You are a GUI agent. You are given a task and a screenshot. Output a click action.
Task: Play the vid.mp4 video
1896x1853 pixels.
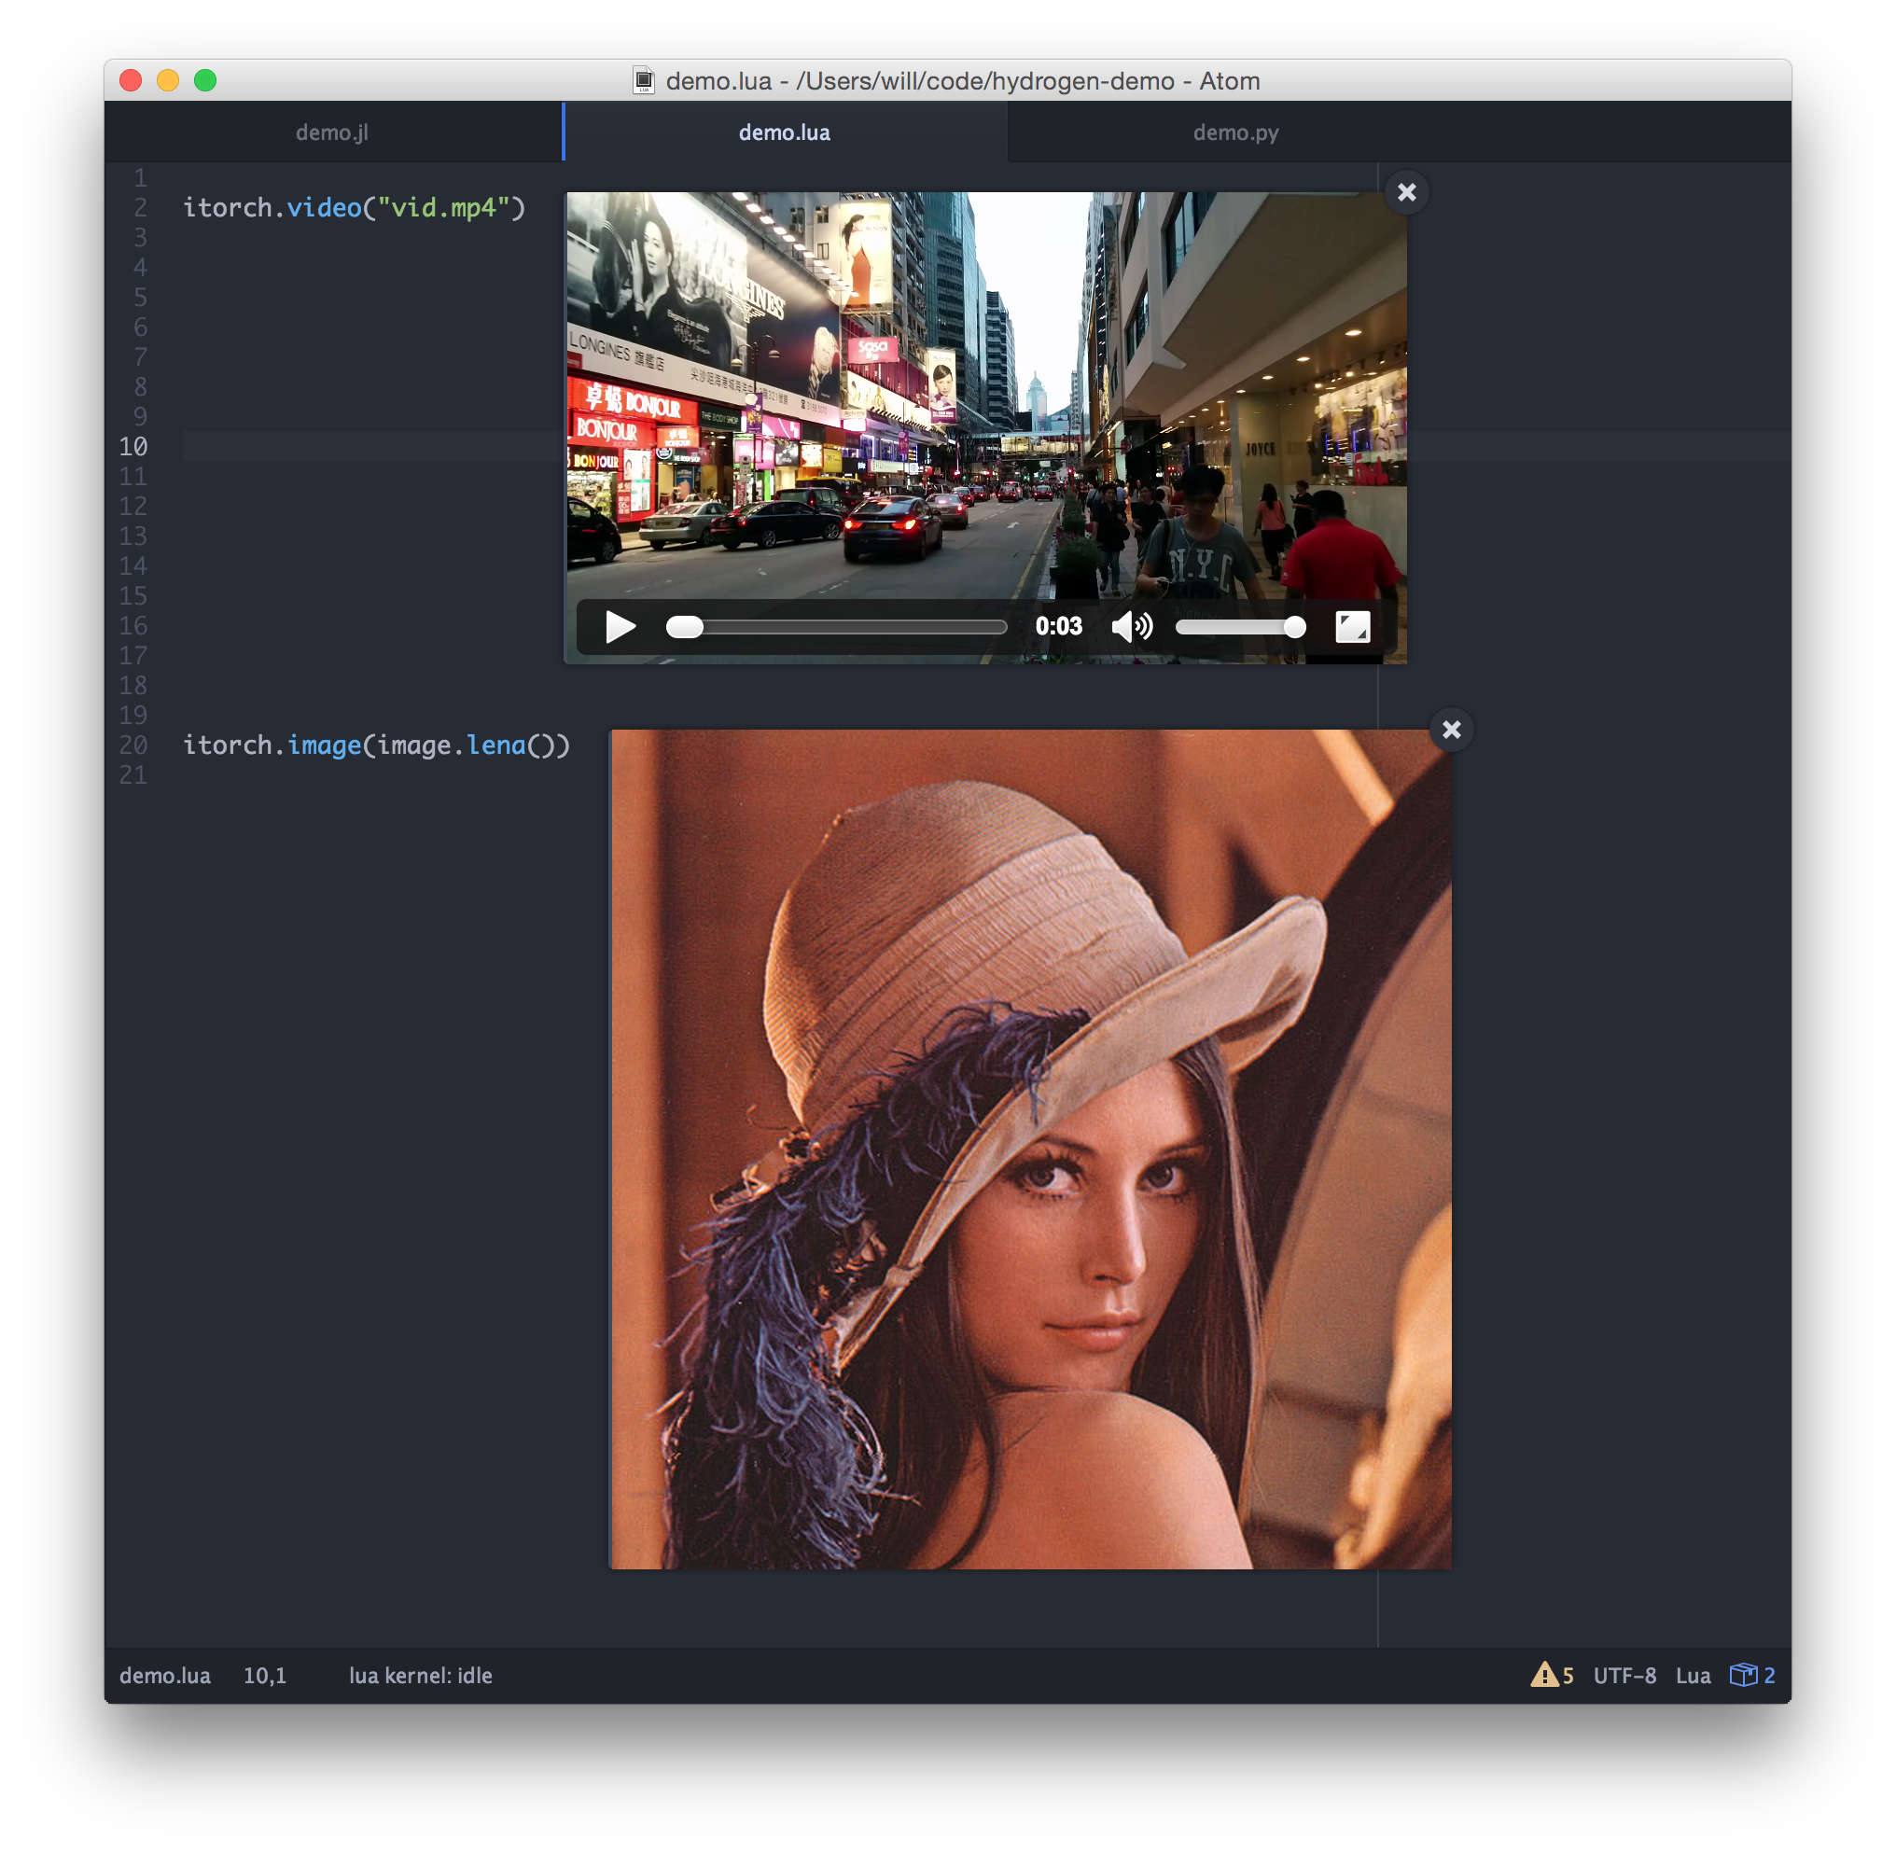620,627
